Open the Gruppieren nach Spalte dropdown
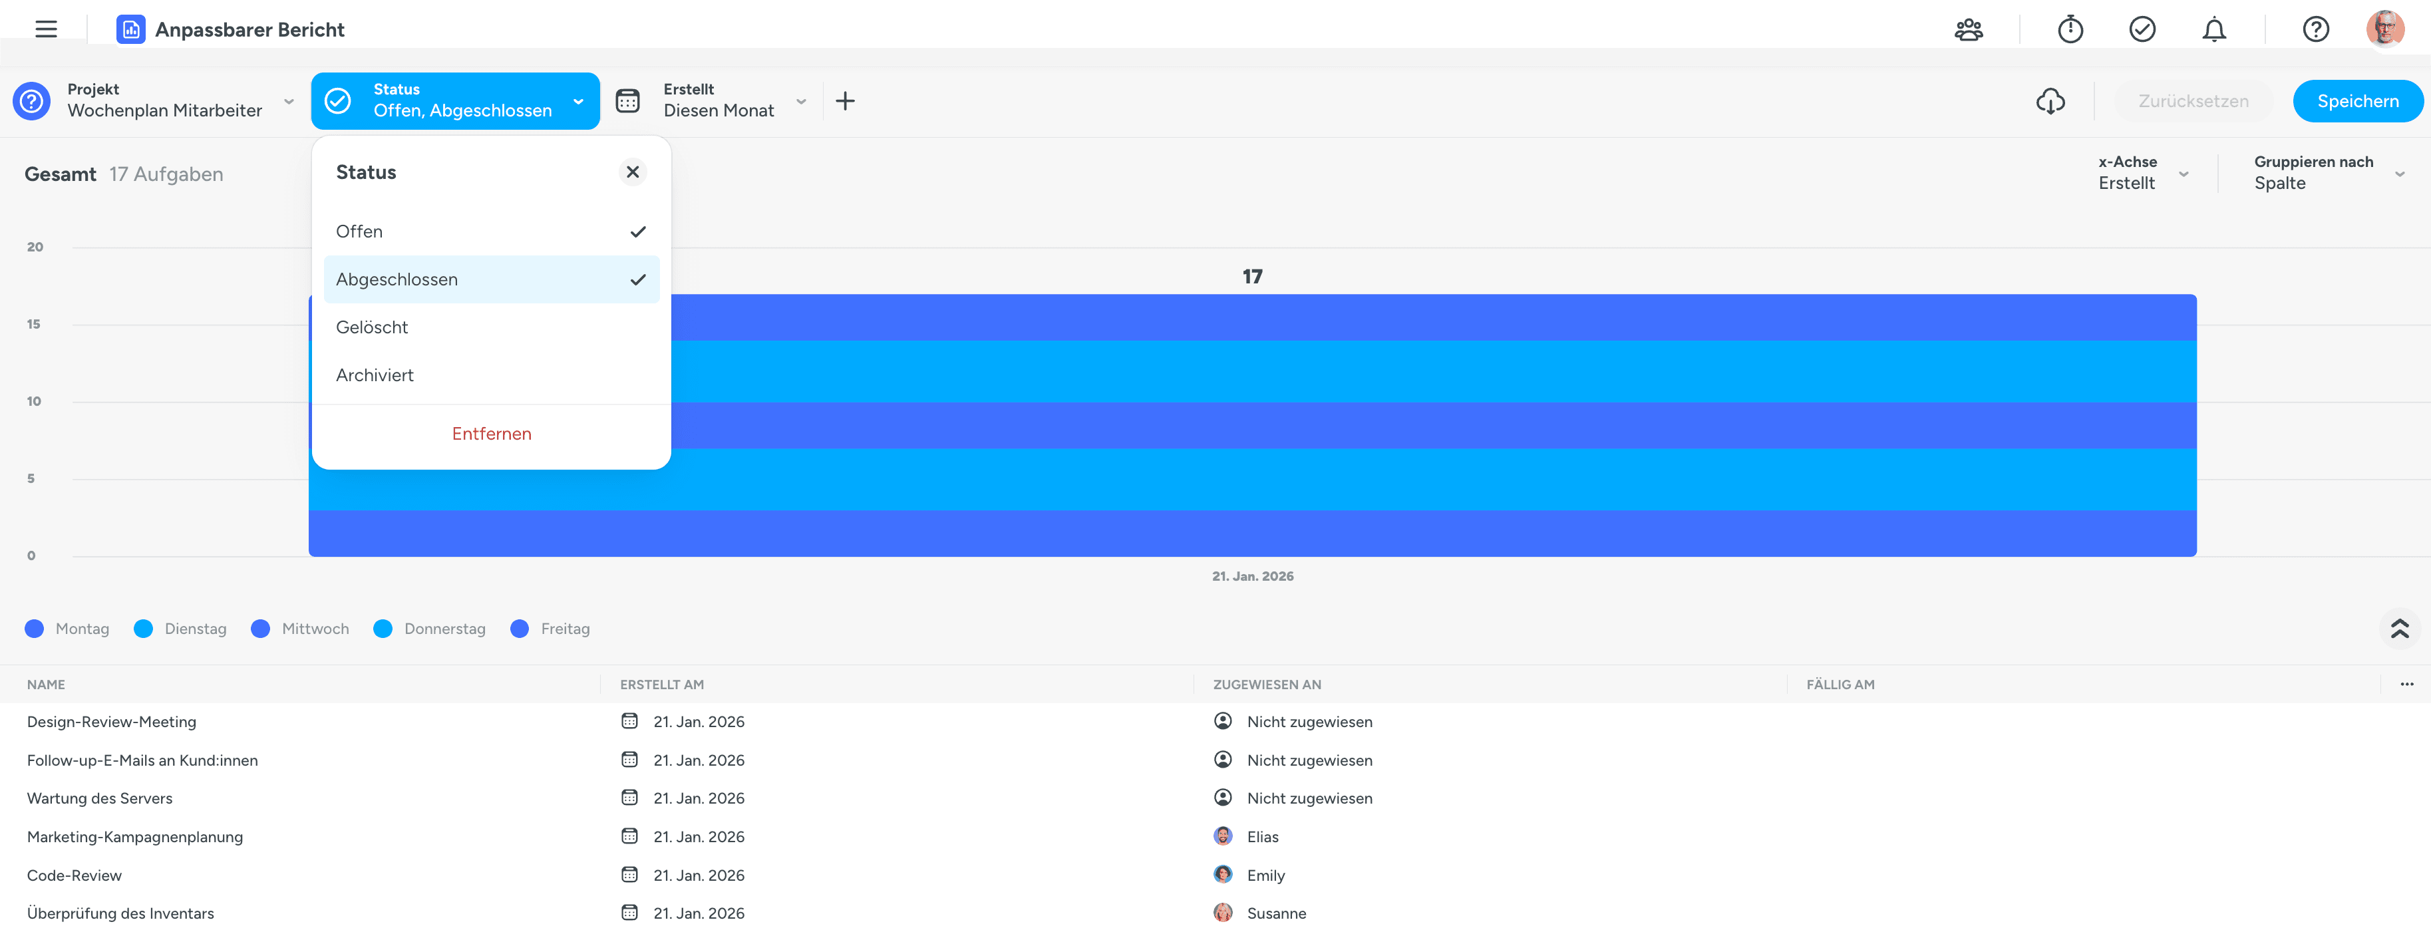Image resolution: width=2431 pixels, height=934 pixels. tap(2327, 173)
